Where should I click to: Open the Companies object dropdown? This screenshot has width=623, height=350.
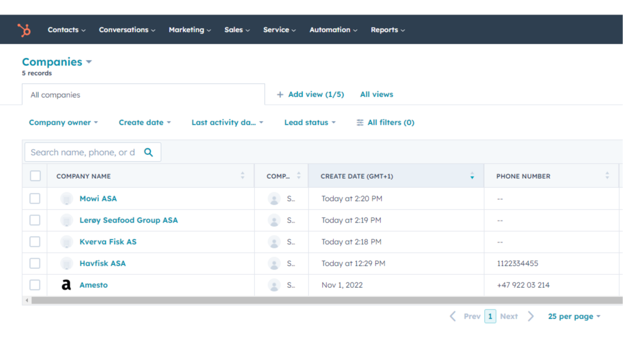[57, 62]
